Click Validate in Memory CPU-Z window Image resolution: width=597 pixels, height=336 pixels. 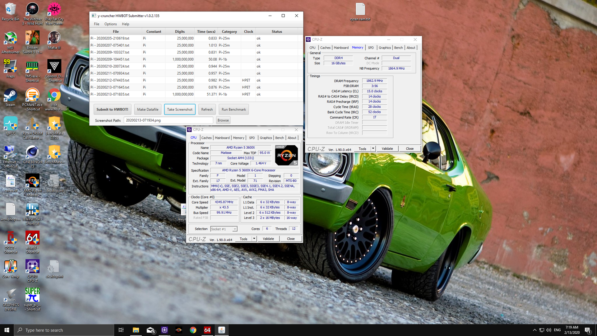coord(387,149)
